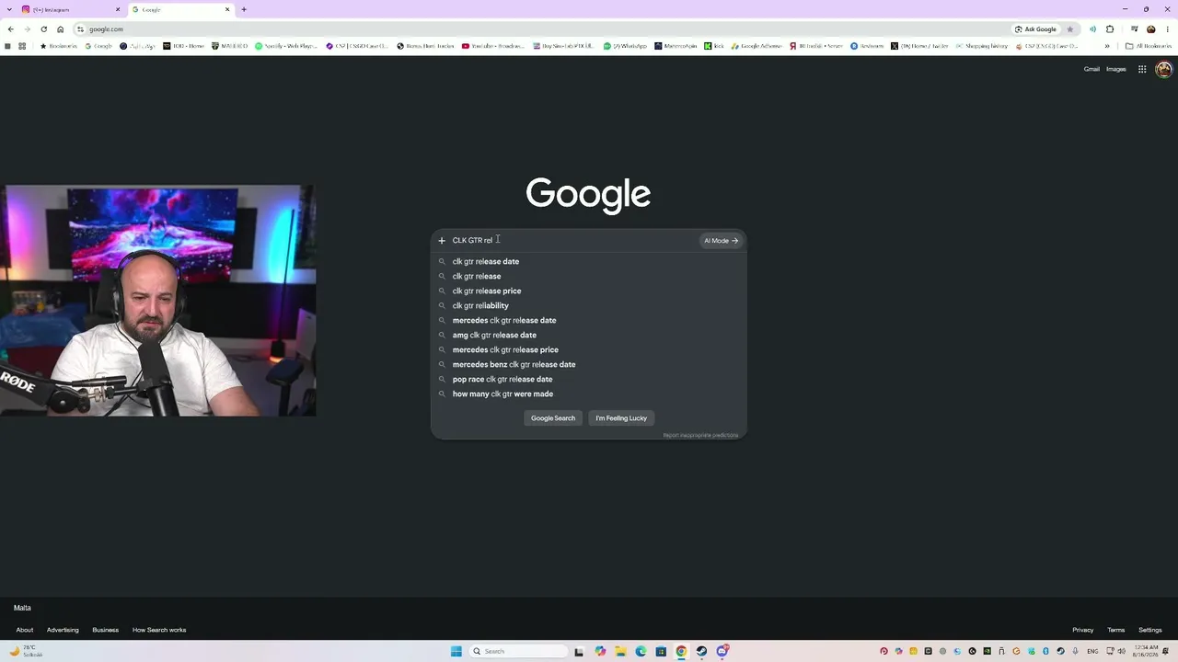The width and height of the screenshot is (1178, 662).
Task: Select suggestion 'clk gtr release date'
Action: (589, 262)
